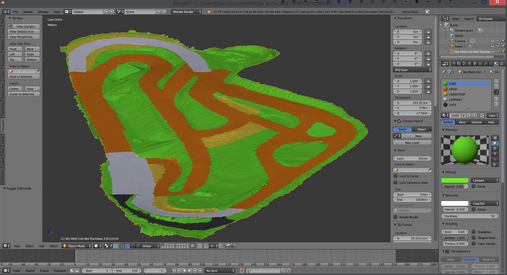Enable Render Border checkbox
The height and width of the screenshot is (275, 507).
395,217
